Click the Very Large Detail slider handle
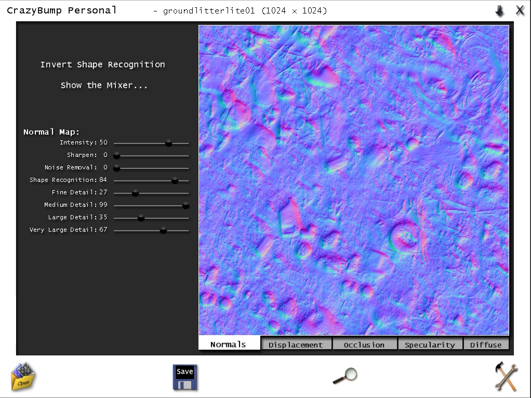Image resolution: width=531 pixels, height=398 pixels. click(163, 230)
